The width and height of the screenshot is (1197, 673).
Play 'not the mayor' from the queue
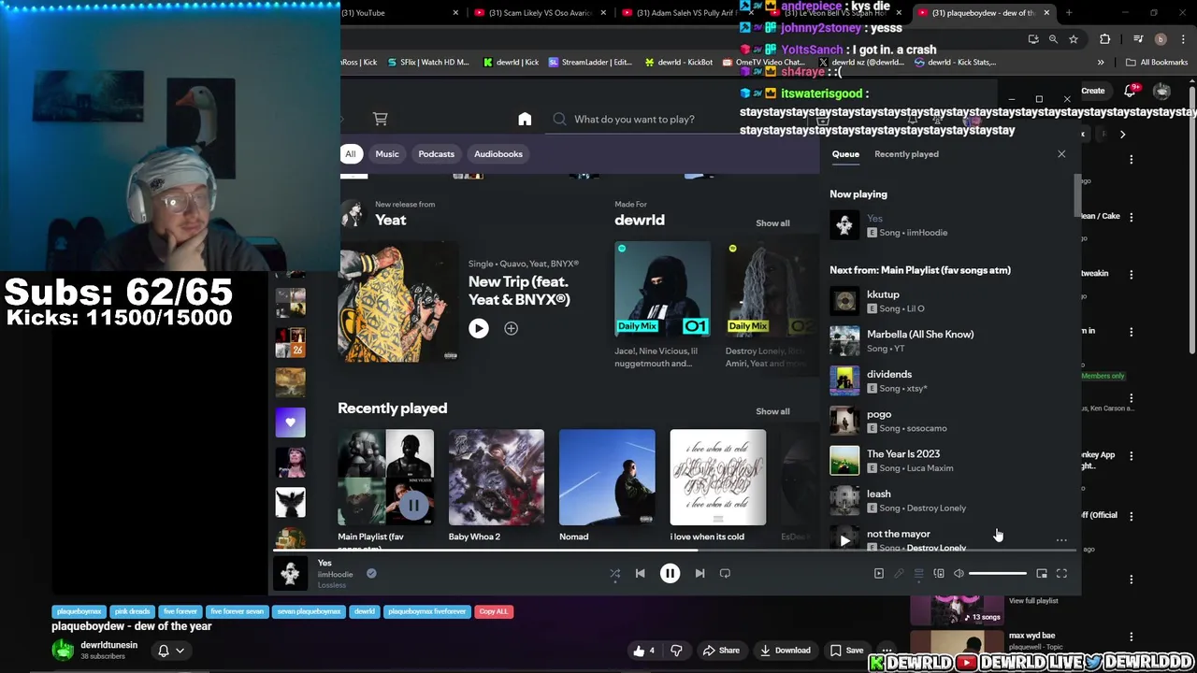[x=844, y=539]
